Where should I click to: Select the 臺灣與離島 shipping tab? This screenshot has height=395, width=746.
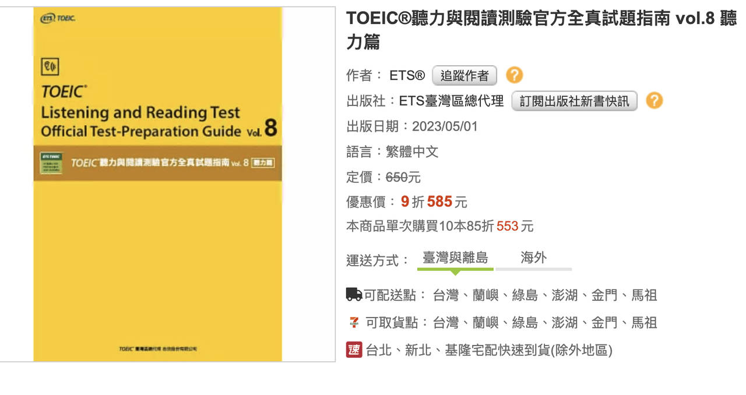coord(455,258)
